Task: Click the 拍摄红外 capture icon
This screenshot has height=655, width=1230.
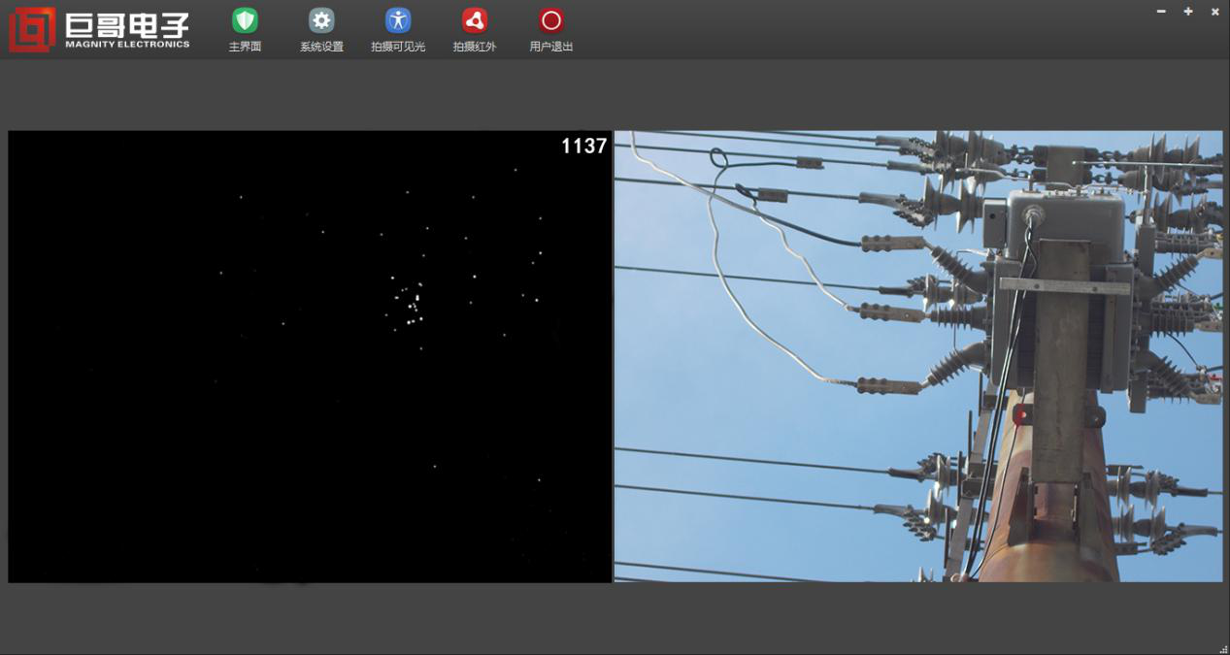Action: point(475,20)
